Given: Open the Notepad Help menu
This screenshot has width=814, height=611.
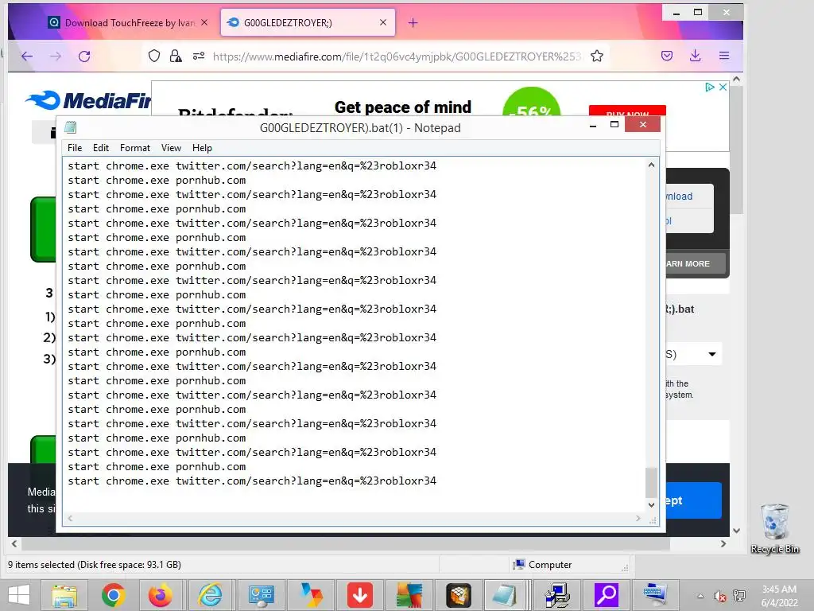Looking at the screenshot, I should click(202, 148).
